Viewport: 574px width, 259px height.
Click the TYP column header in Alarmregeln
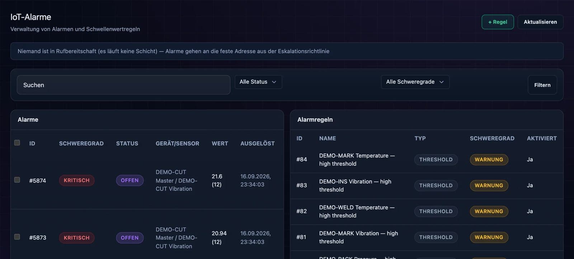pos(420,138)
